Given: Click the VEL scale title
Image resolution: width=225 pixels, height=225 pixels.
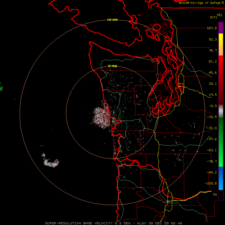Looking at the screenshot, I should click(x=219, y=15).
